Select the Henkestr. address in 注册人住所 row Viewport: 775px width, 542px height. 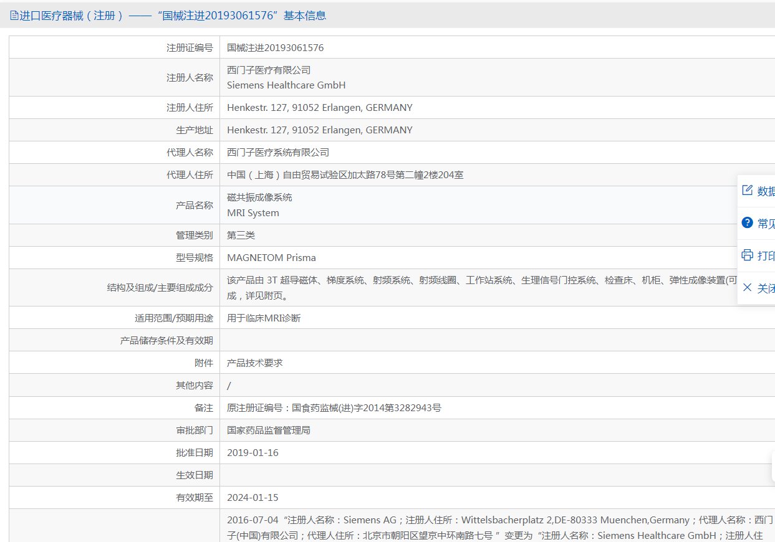tap(320, 108)
